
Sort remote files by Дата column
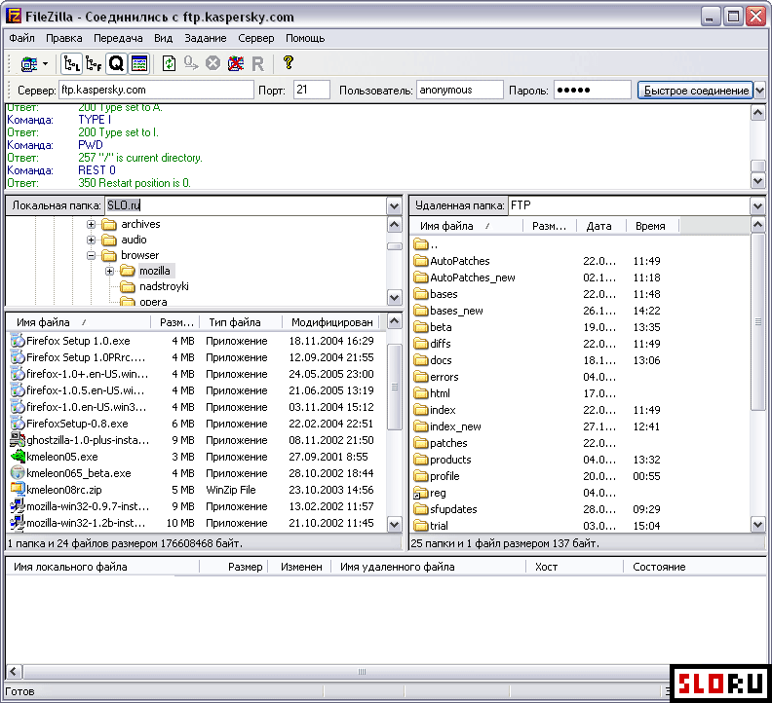[600, 226]
